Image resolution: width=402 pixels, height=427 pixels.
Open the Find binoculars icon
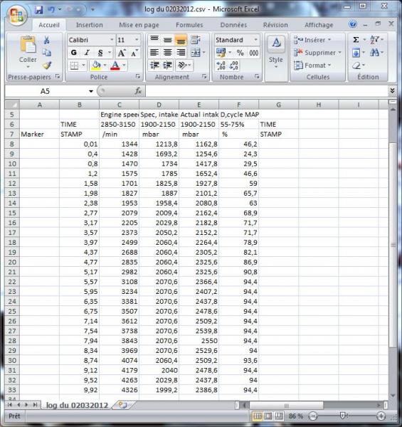[x=374, y=52]
